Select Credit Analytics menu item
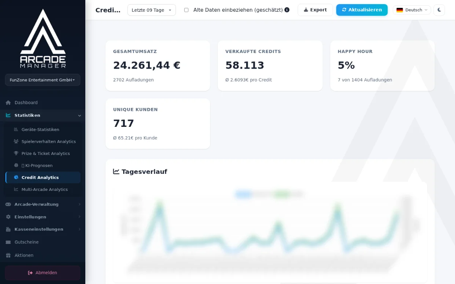This screenshot has width=455, height=284. coord(43,177)
